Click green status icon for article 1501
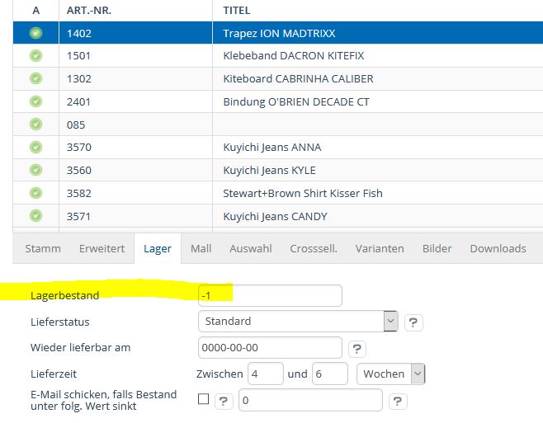 [x=35, y=56]
